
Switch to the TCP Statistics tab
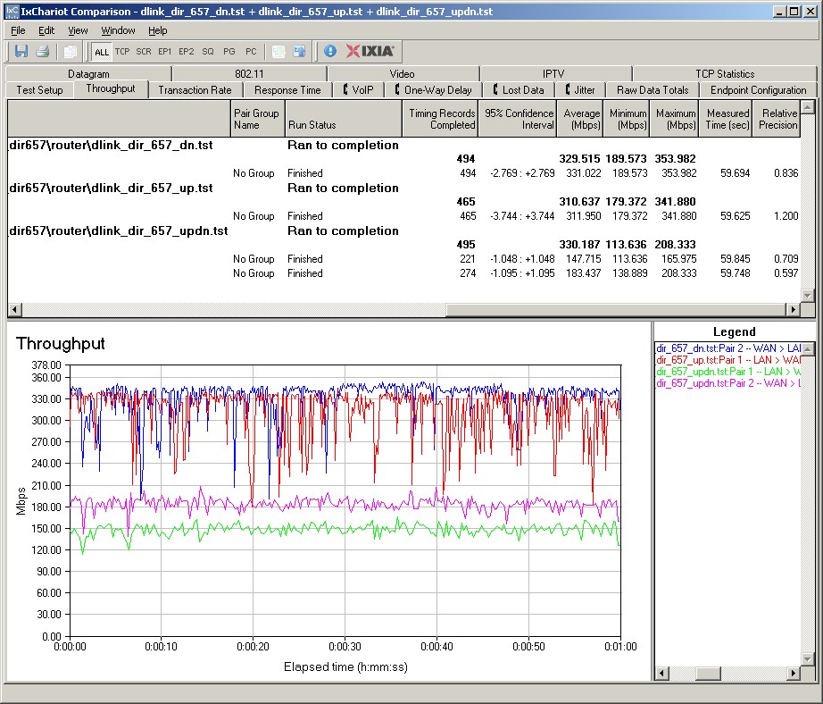click(x=725, y=73)
